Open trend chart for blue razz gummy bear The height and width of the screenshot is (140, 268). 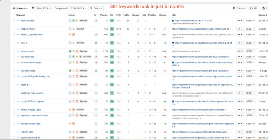coord(240,35)
